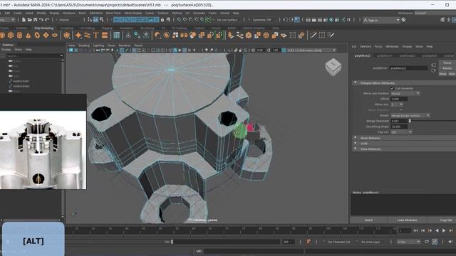Screen dimensions: 456x256
Task: Click the Multi-Cut knife shelf icon
Action: (x=313, y=36)
